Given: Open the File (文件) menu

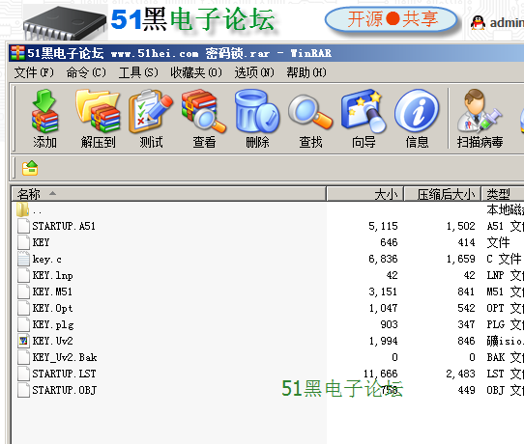Looking at the screenshot, I should pos(34,72).
